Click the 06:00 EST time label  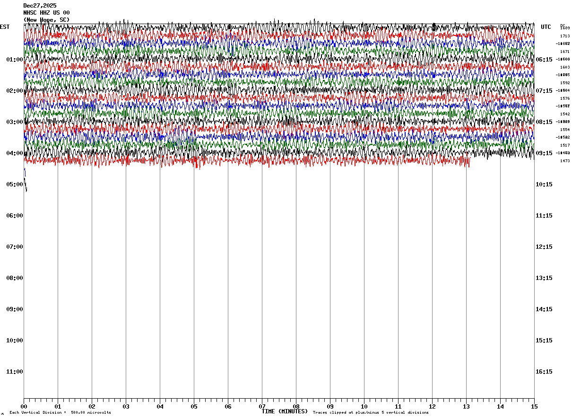15,216
